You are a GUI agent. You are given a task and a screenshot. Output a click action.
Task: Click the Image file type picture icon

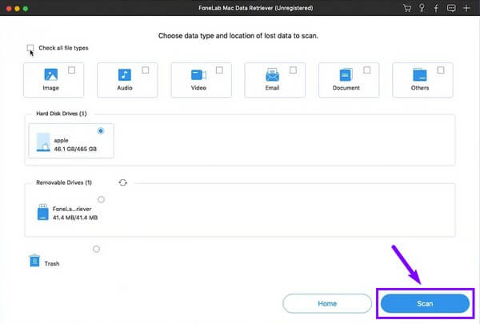(51, 74)
